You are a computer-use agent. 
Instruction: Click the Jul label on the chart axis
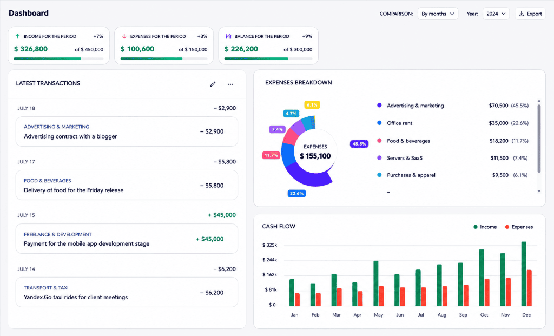pyautogui.click(x=421, y=315)
